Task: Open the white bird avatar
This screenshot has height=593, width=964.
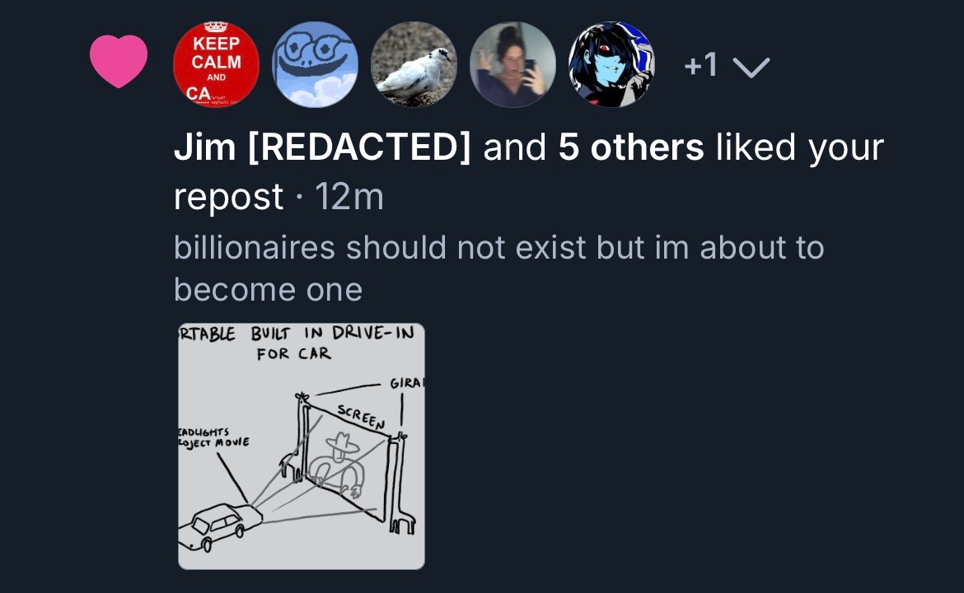Action: click(x=414, y=64)
